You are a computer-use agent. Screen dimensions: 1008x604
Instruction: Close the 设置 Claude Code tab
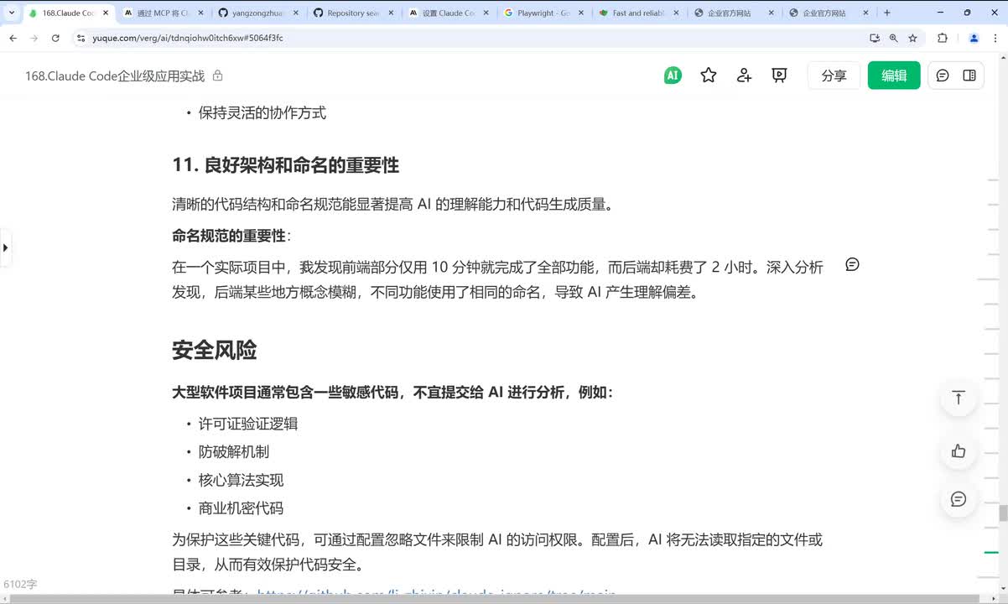[x=486, y=13]
